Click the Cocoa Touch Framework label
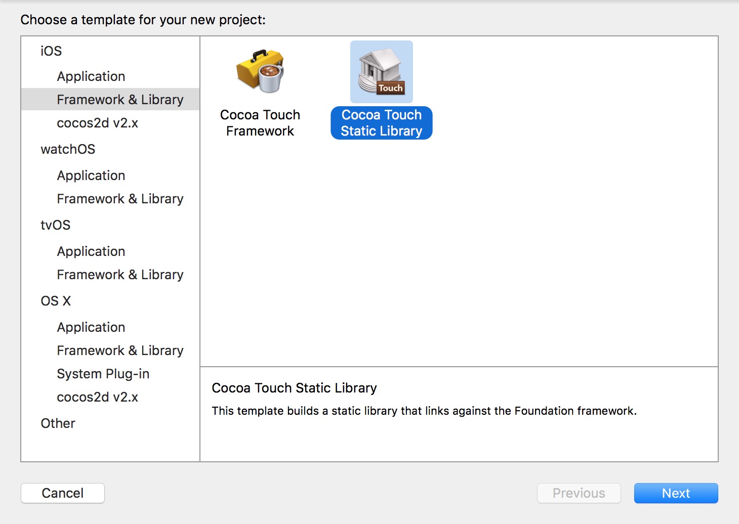 pyautogui.click(x=260, y=123)
